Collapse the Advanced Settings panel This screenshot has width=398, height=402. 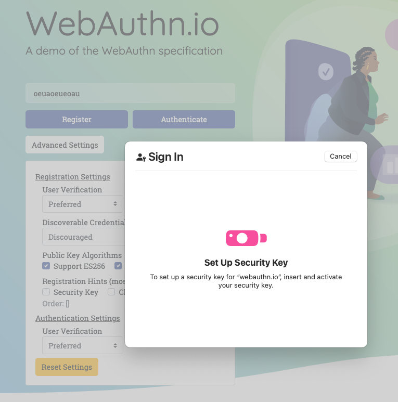pyautogui.click(x=65, y=145)
